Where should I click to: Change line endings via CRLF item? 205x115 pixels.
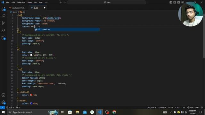(x=177, y=108)
